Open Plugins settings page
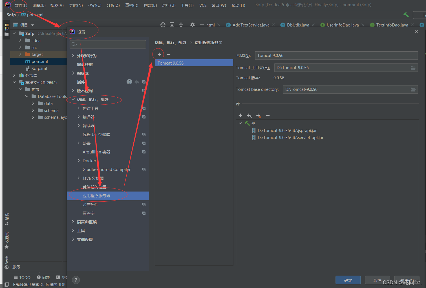This screenshot has height=288, width=426. tap(81, 82)
